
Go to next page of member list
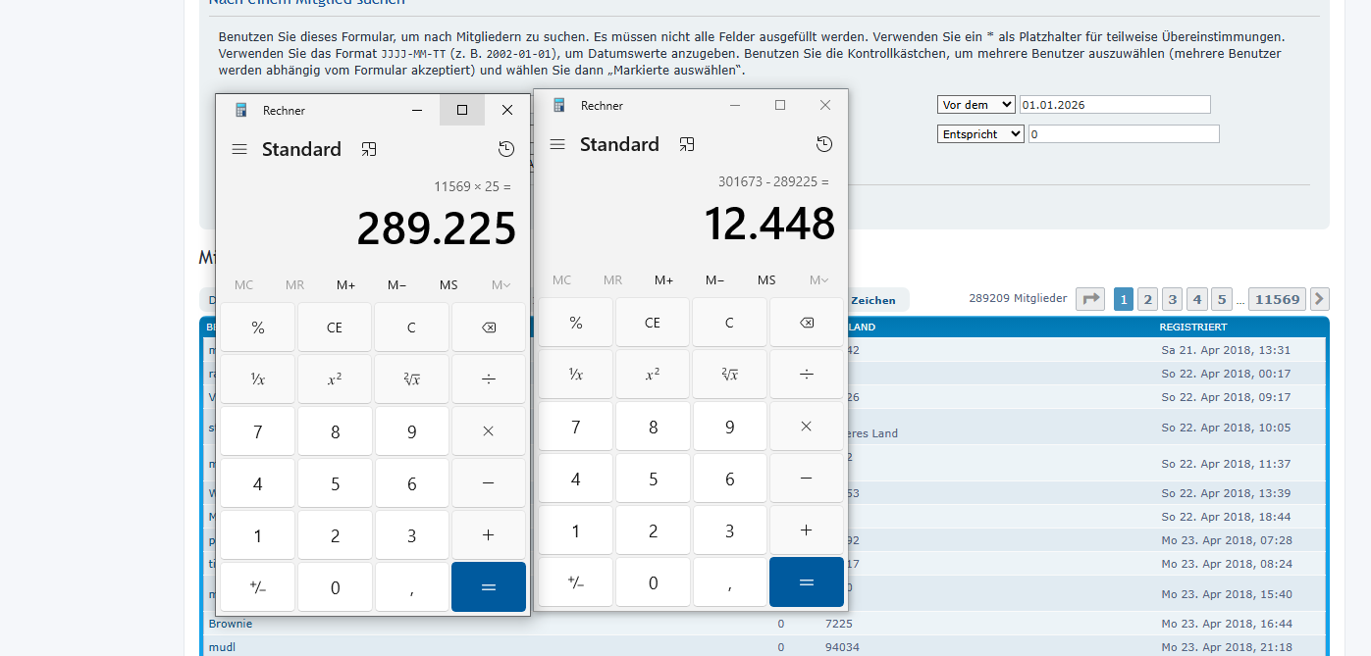(x=1320, y=299)
